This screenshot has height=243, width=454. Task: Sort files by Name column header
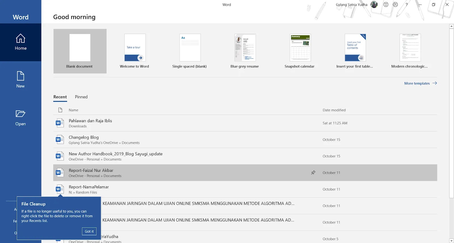73,110
